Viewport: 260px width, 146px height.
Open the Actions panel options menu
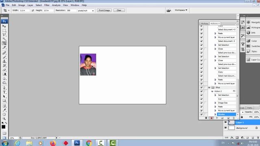[x=236, y=24]
